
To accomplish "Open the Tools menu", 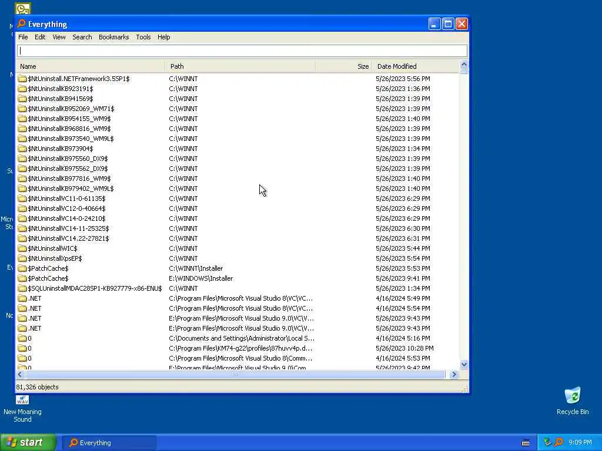I will click(x=143, y=37).
